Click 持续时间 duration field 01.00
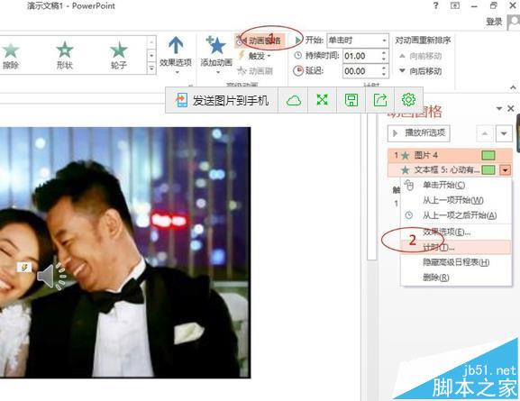Image resolution: width=520 pixels, height=401 pixels. [360, 56]
